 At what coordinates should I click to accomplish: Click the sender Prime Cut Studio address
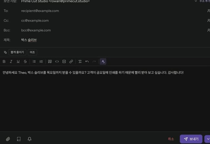point(55,1)
